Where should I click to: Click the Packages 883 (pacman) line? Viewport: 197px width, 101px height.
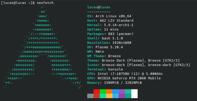pos(110,34)
